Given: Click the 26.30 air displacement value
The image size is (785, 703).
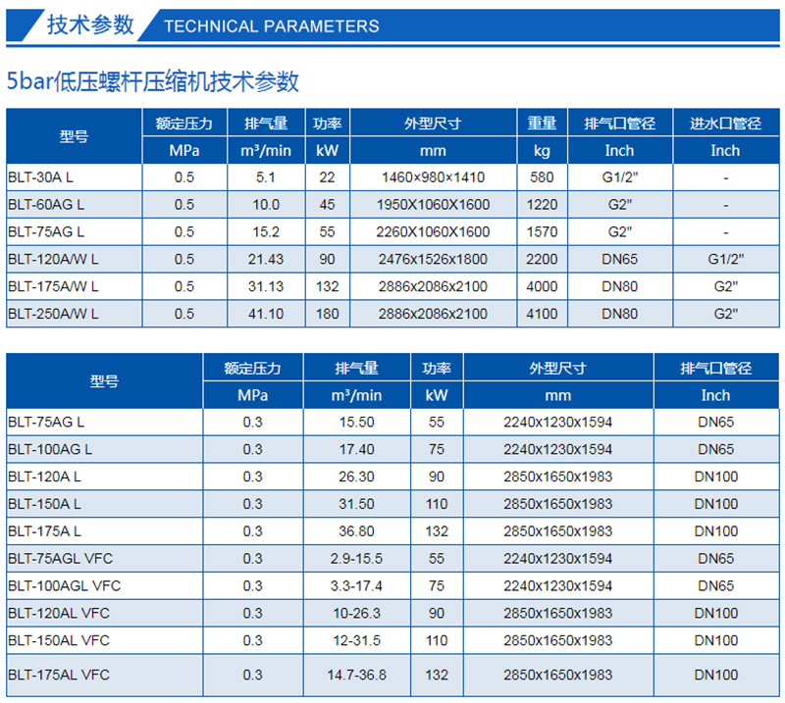Looking at the screenshot, I should (356, 477).
